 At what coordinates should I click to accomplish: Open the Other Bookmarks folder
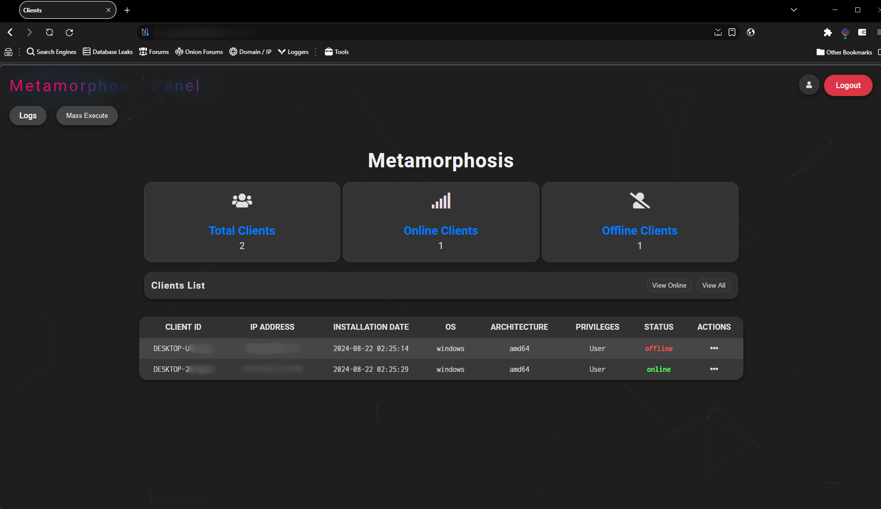[x=844, y=52]
